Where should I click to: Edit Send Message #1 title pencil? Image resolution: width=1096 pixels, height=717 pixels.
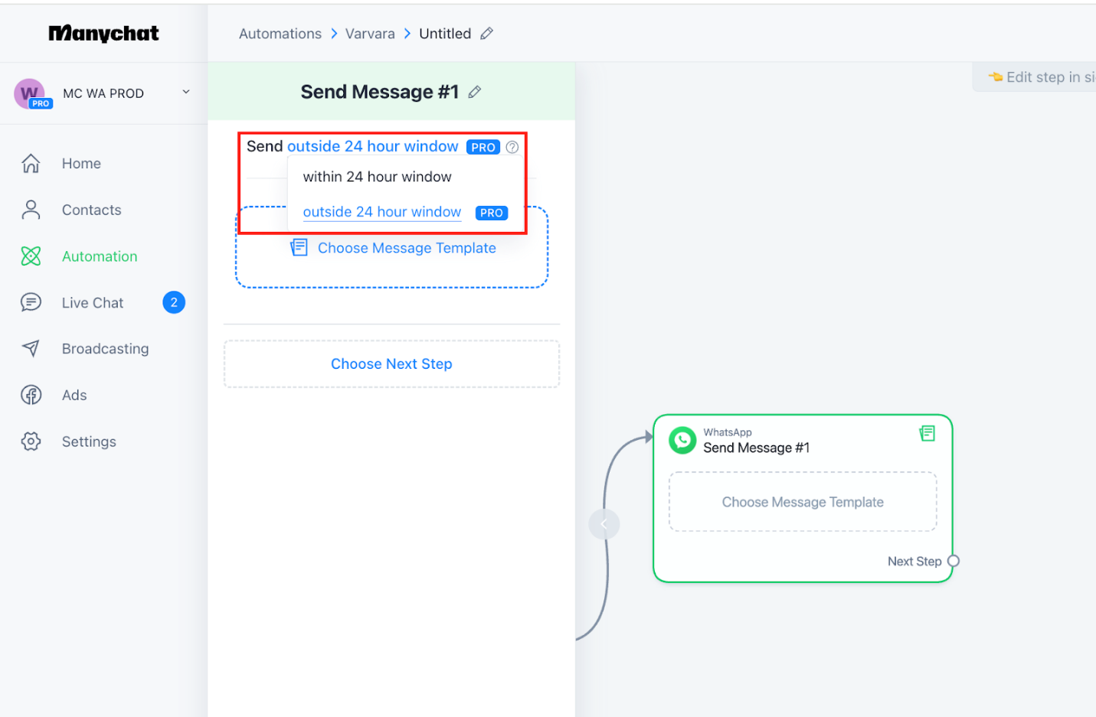point(475,93)
